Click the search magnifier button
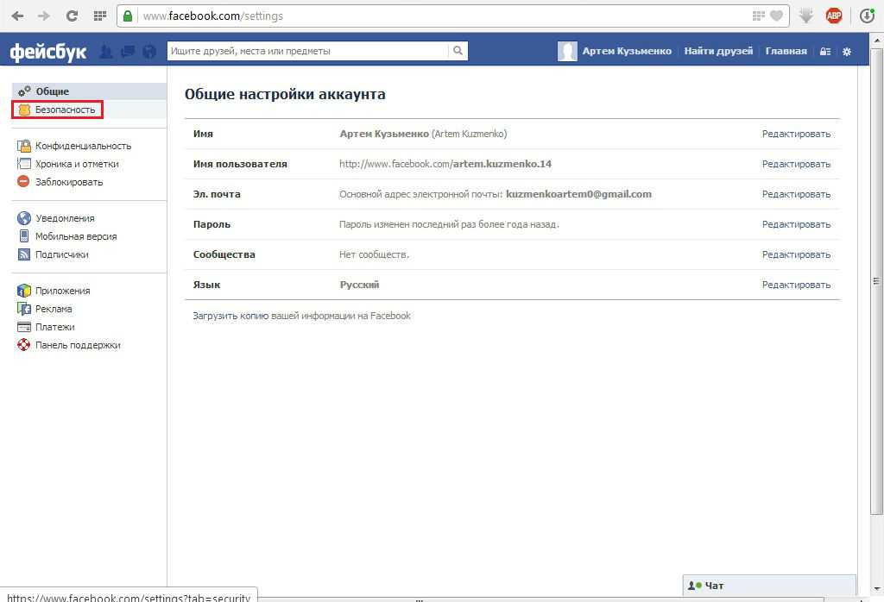 point(458,51)
